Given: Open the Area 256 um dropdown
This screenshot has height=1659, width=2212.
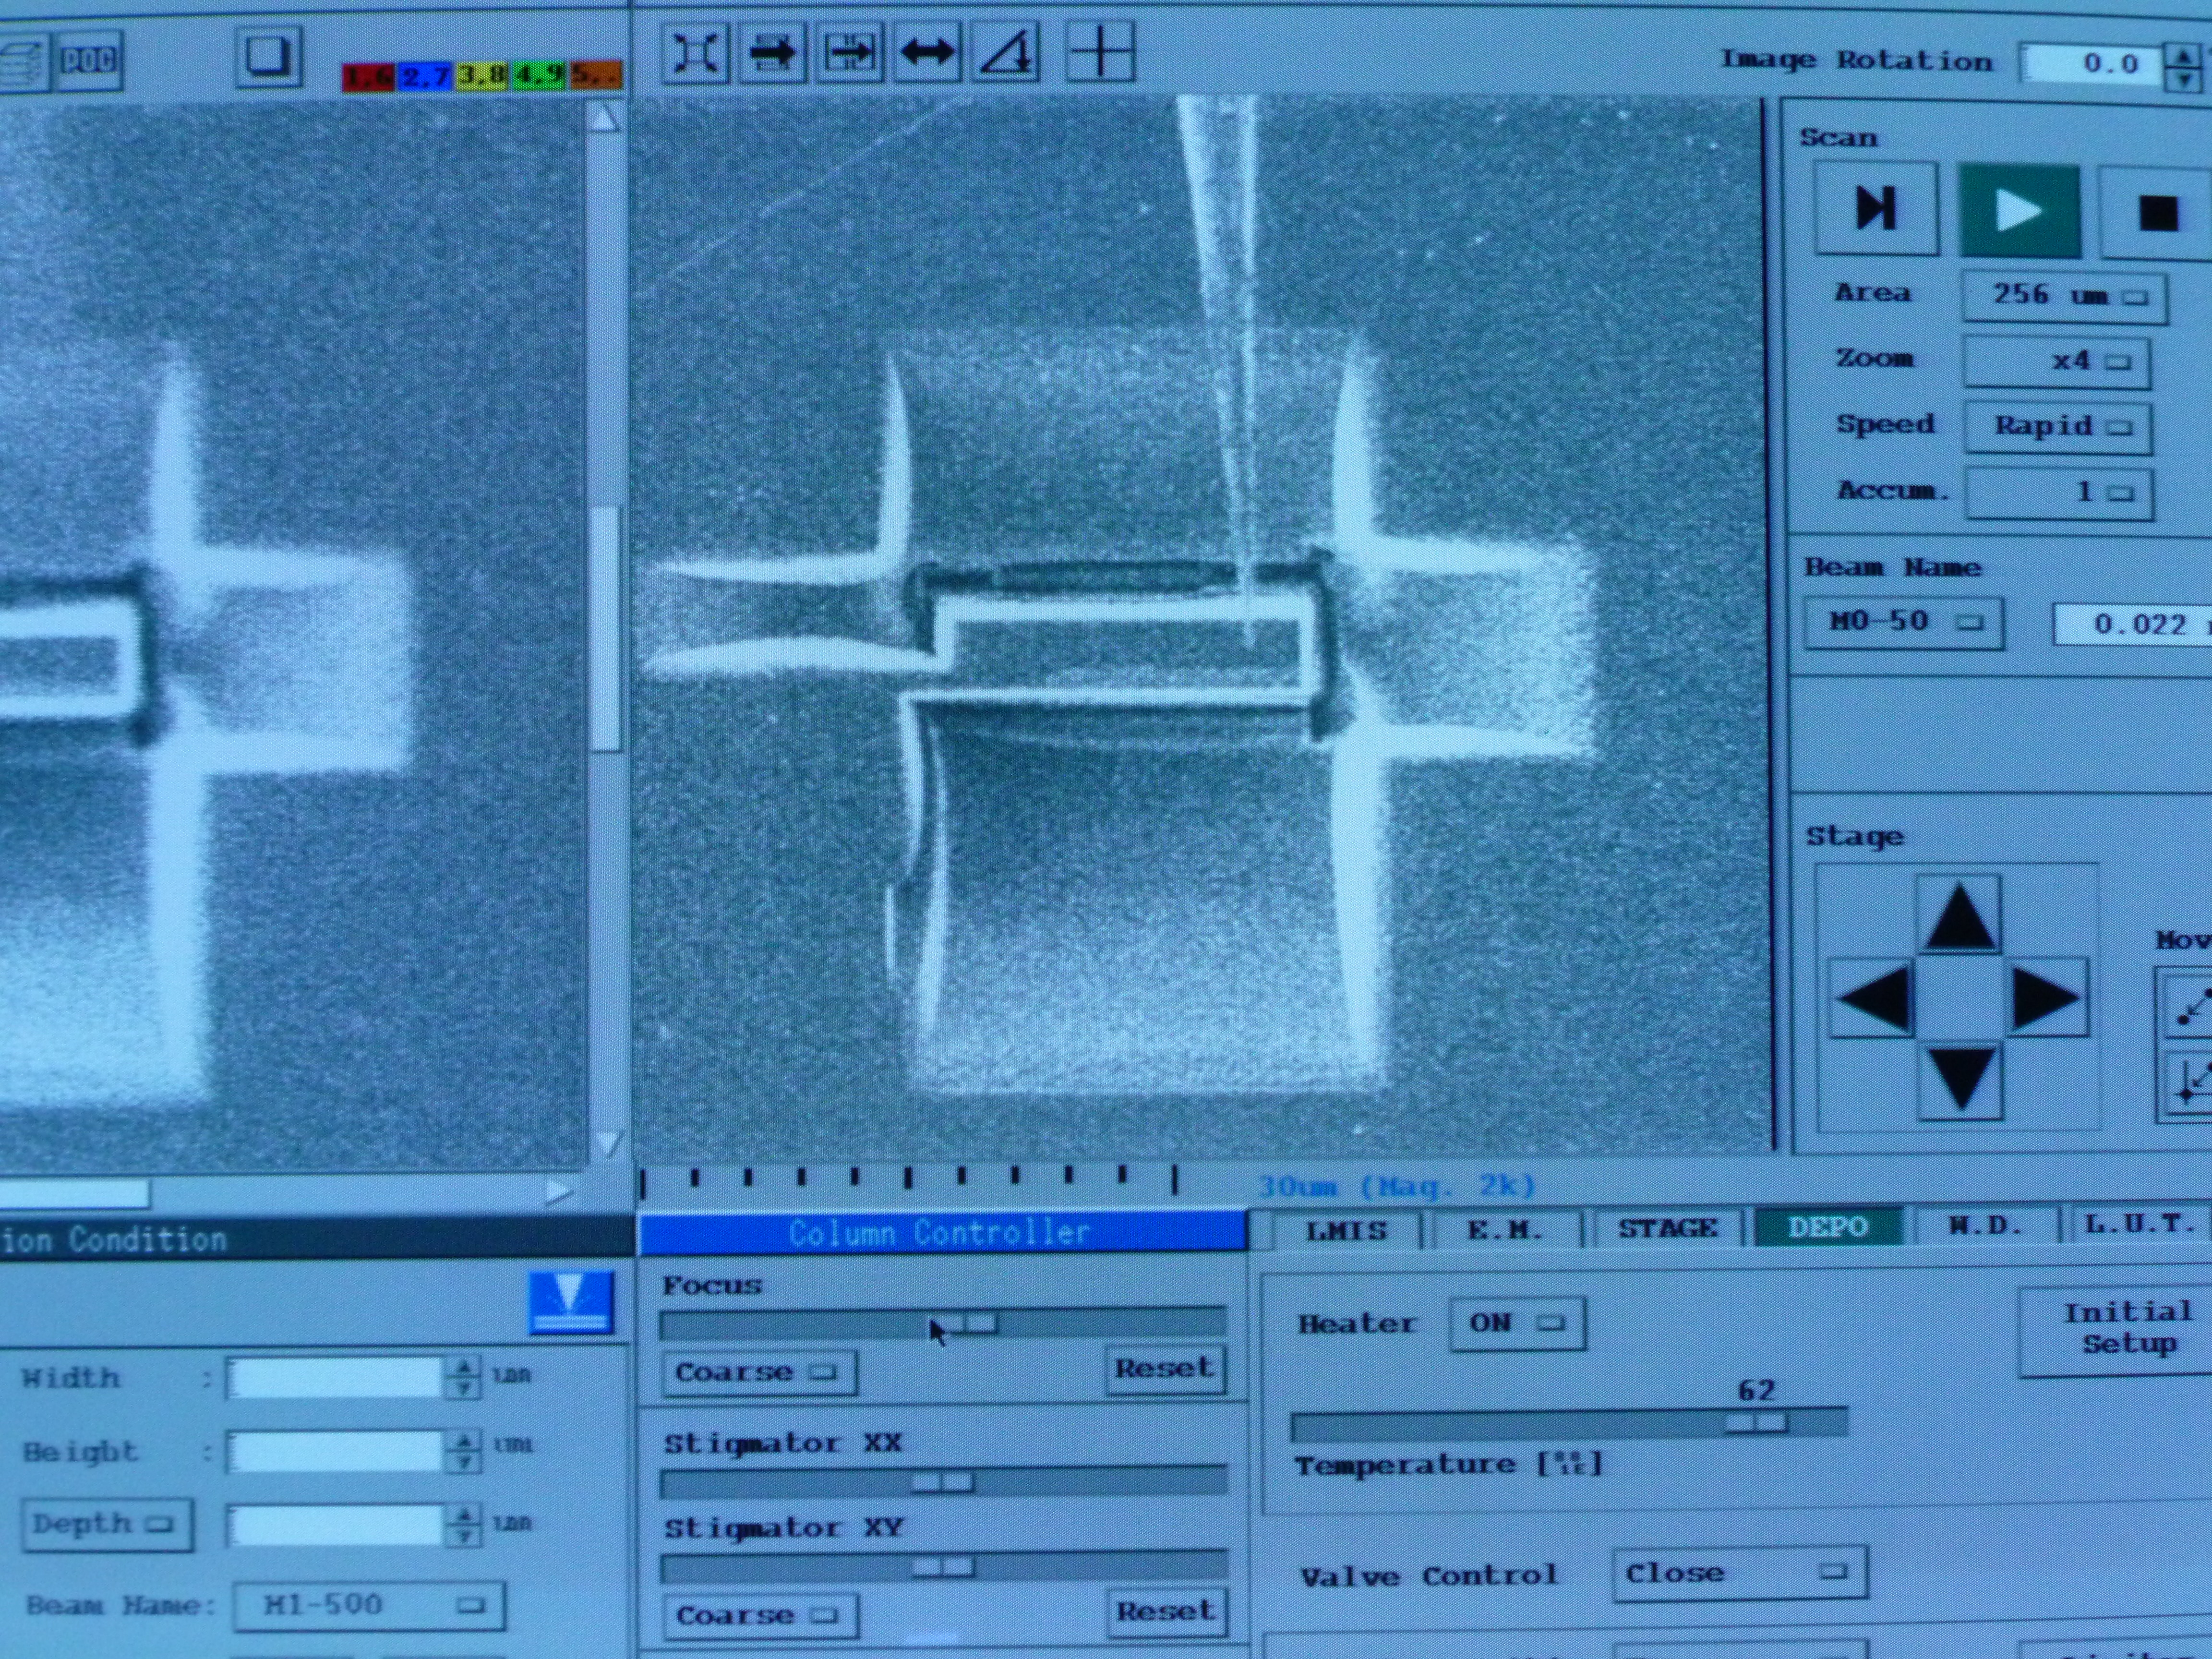Looking at the screenshot, I should [x=2065, y=296].
